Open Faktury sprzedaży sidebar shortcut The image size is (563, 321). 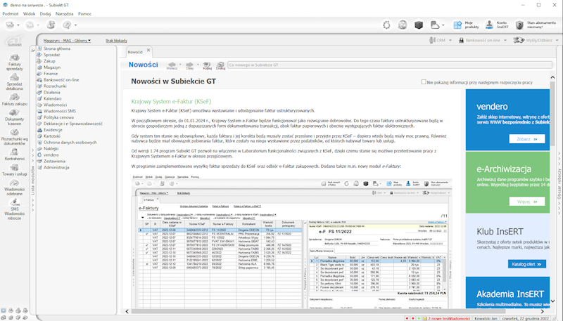14,62
